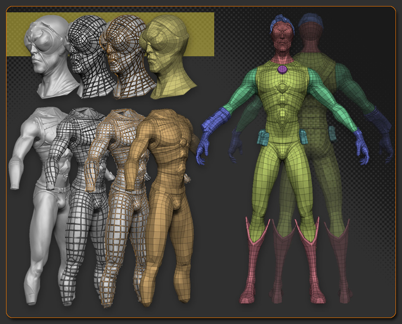
Task: Select the front-facing colored character torso
Action: 282,102
